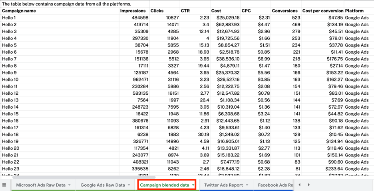Switch to Google Ads Raw Data sheet
The width and height of the screenshot is (374, 191).
click(102, 185)
